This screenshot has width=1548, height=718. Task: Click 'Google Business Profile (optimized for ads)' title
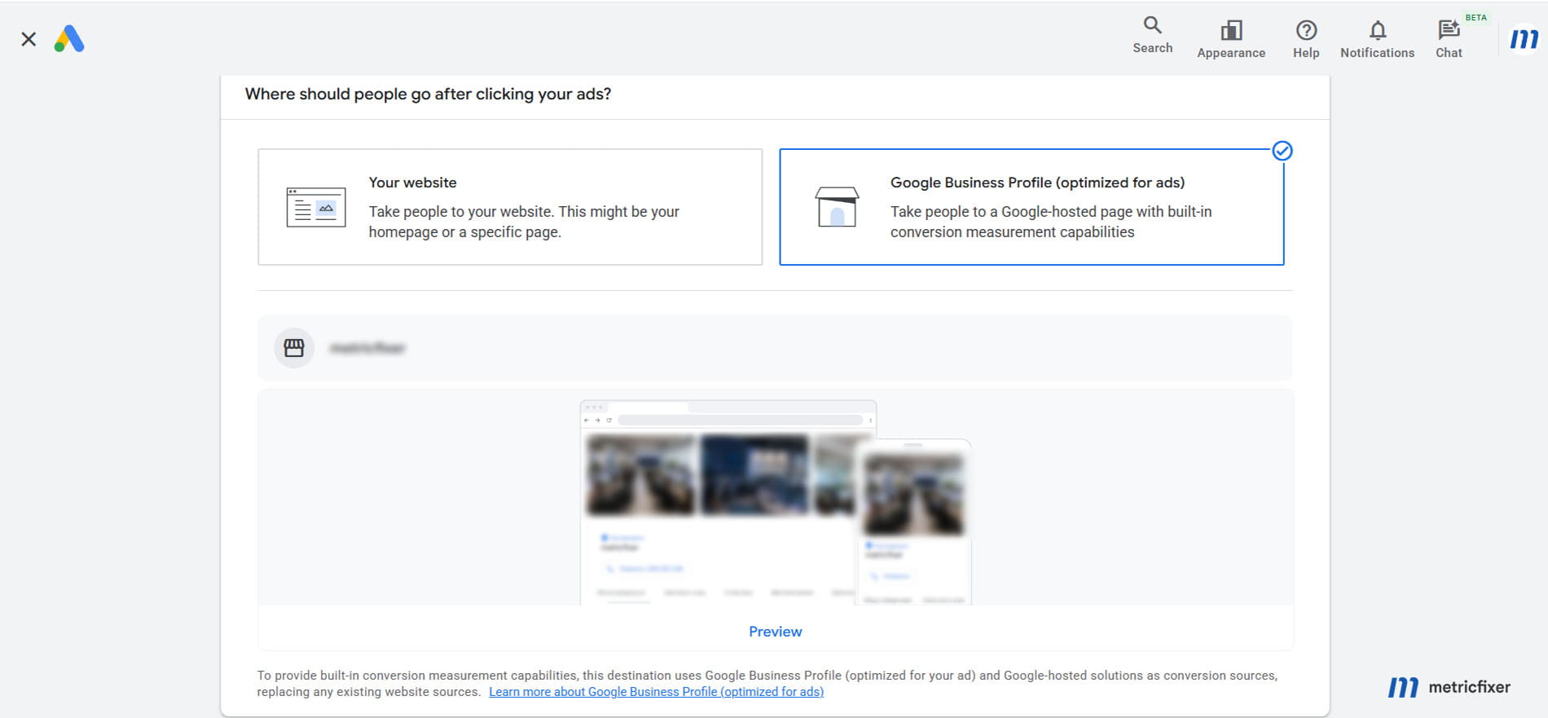[1037, 183]
